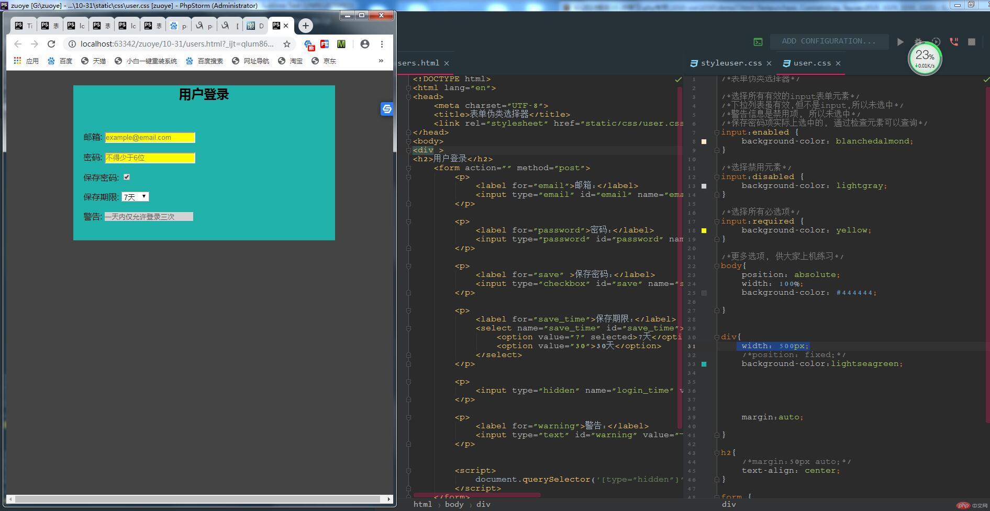The image size is (990, 511).
Task: Collapse the input:enabled rule fold marker
Action: pyautogui.click(x=717, y=132)
